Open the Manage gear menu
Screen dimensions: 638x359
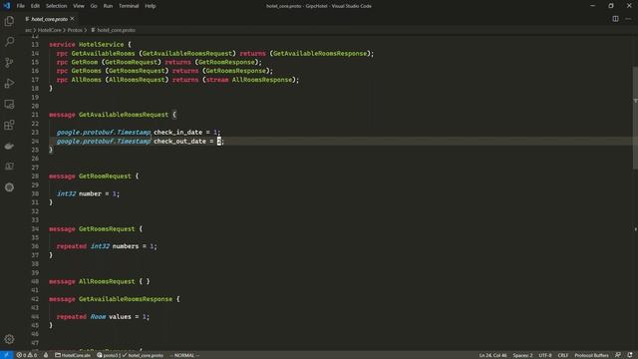[x=9, y=339]
